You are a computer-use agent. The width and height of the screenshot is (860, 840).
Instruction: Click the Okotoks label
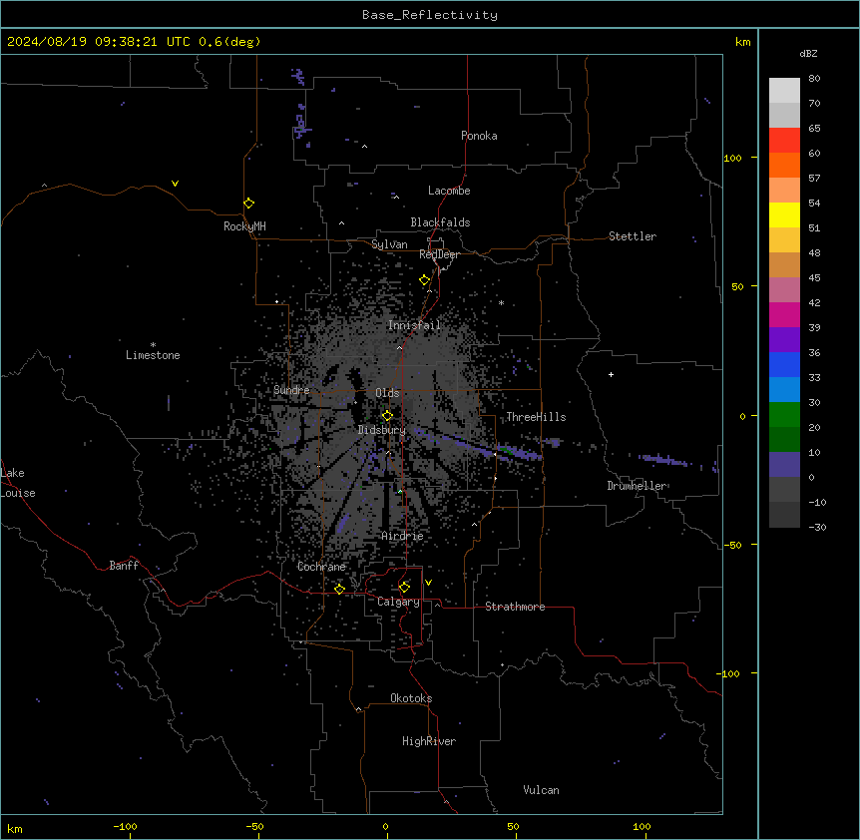tap(411, 698)
